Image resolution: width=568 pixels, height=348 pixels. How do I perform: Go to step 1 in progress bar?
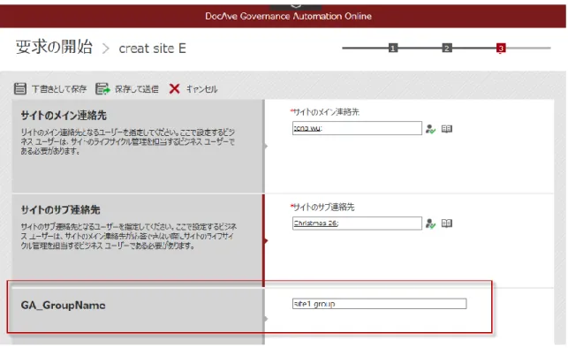tap(393, 48)
